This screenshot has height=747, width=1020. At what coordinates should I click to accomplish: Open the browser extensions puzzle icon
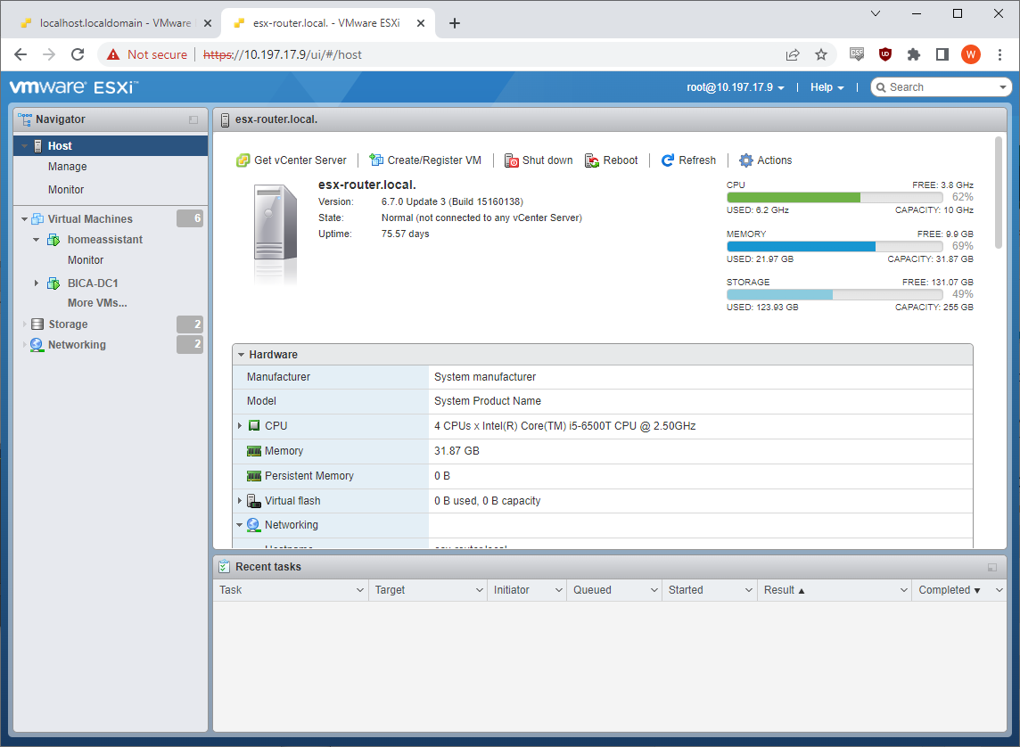913,54
